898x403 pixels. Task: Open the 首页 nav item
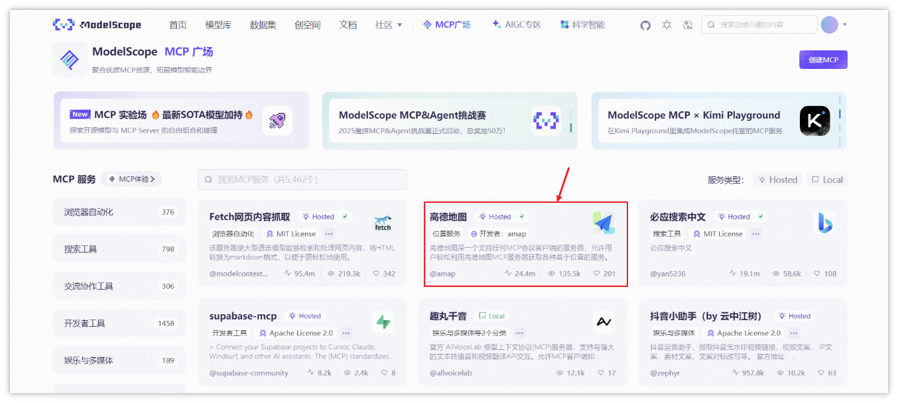click(x=178, y=25)
